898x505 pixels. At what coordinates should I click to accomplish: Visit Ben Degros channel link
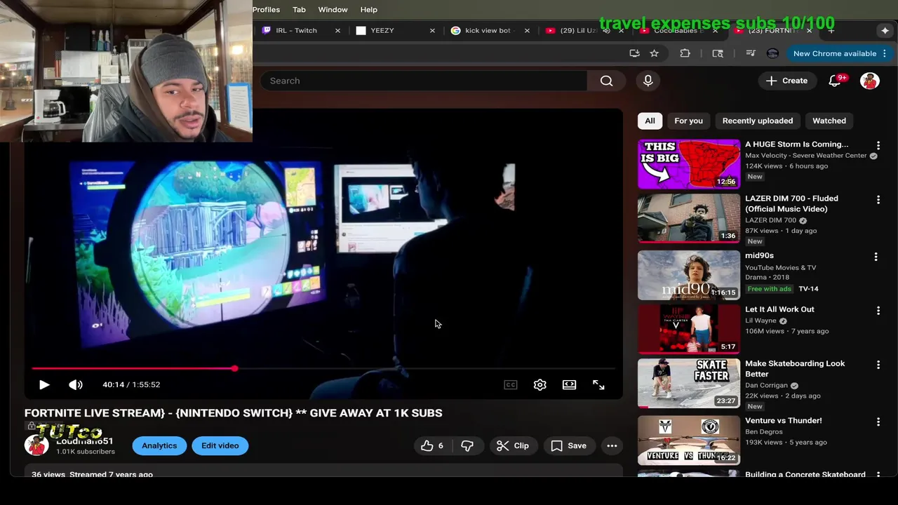click(763, 431)
